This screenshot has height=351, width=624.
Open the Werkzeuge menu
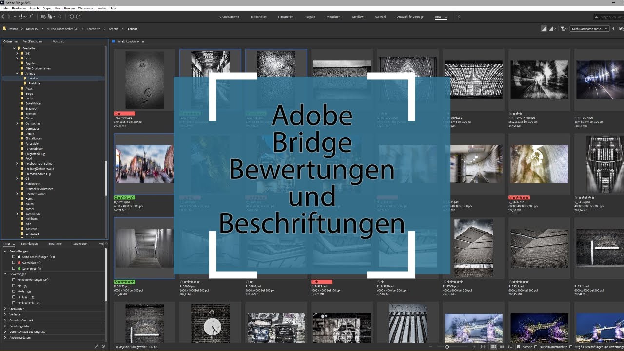(x=85, y=9)
